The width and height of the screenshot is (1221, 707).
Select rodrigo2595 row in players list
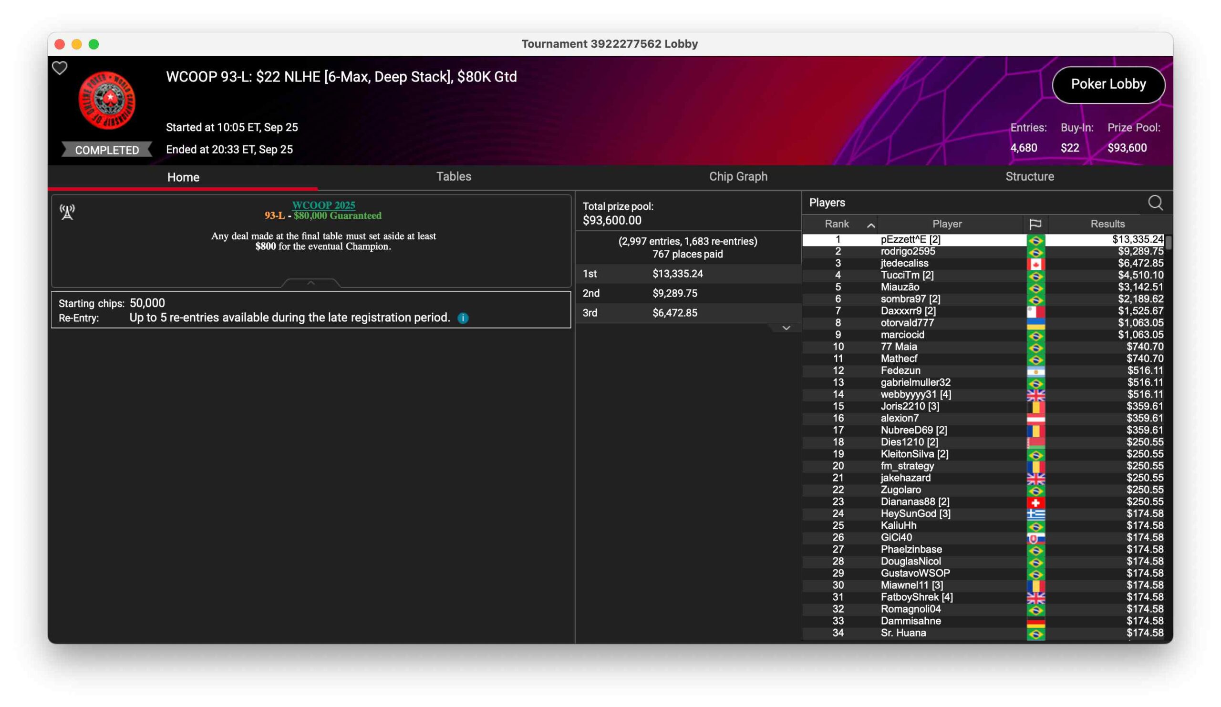(x=908, y=251)
